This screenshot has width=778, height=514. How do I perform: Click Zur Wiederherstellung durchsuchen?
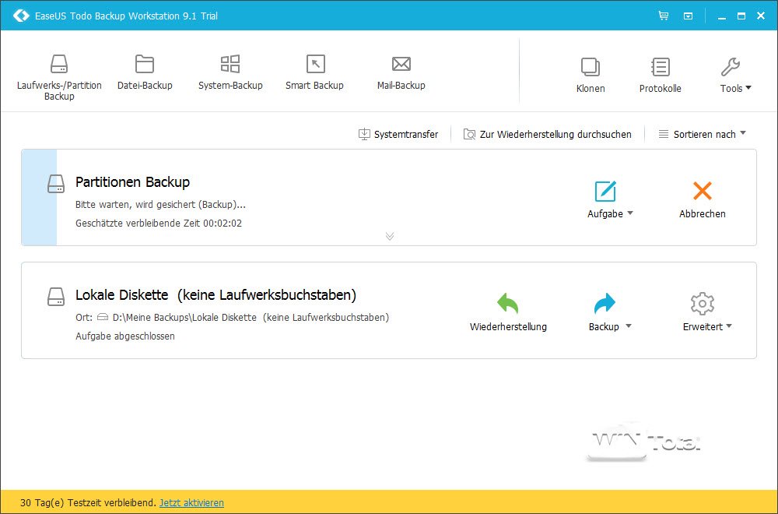547,134
